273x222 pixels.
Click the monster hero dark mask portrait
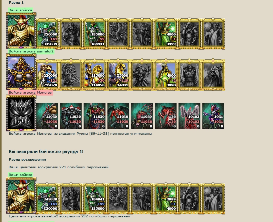tap(21, 113)
